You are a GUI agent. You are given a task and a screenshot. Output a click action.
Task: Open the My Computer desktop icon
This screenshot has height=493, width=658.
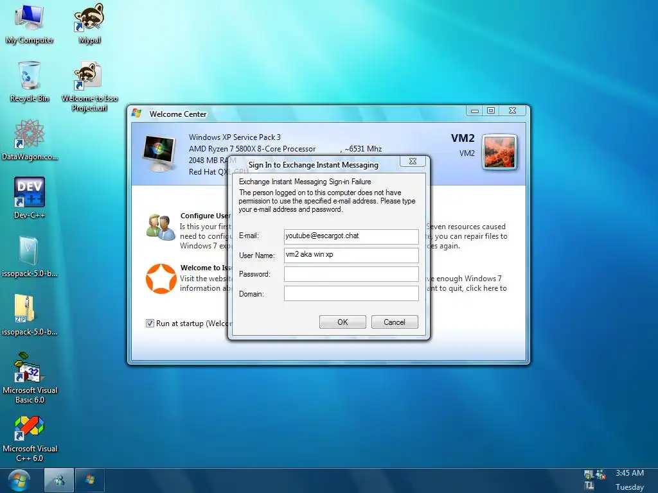(30, 23)
